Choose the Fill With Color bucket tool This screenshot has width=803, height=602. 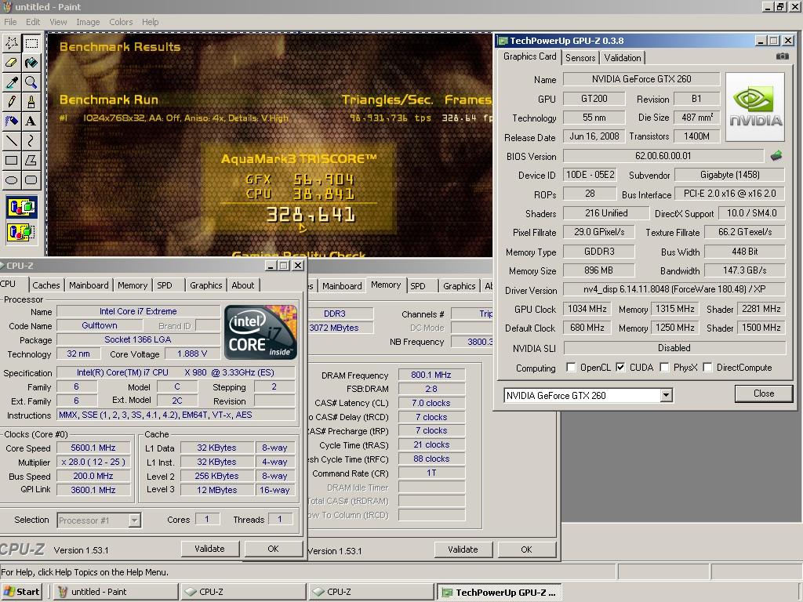coord(31,63)
